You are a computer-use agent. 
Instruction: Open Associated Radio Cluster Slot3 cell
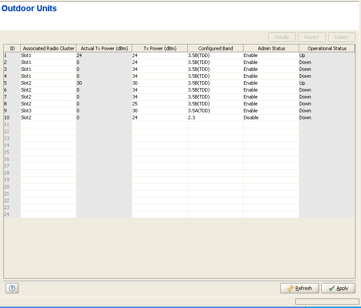point(48,111)
